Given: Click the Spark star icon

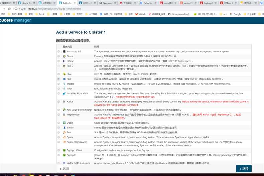Looking at the screenshot, I should [64, 137].
